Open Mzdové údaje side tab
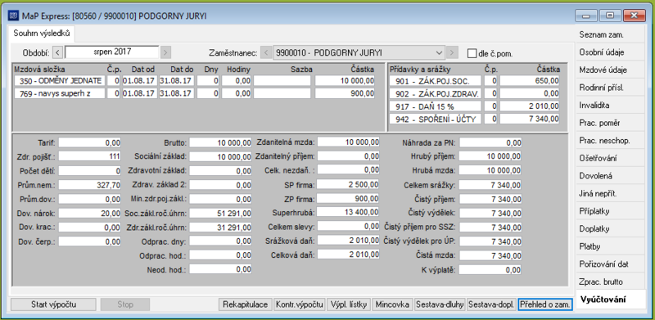This screenshot has height=320, width=655. (x=610, y=70)
